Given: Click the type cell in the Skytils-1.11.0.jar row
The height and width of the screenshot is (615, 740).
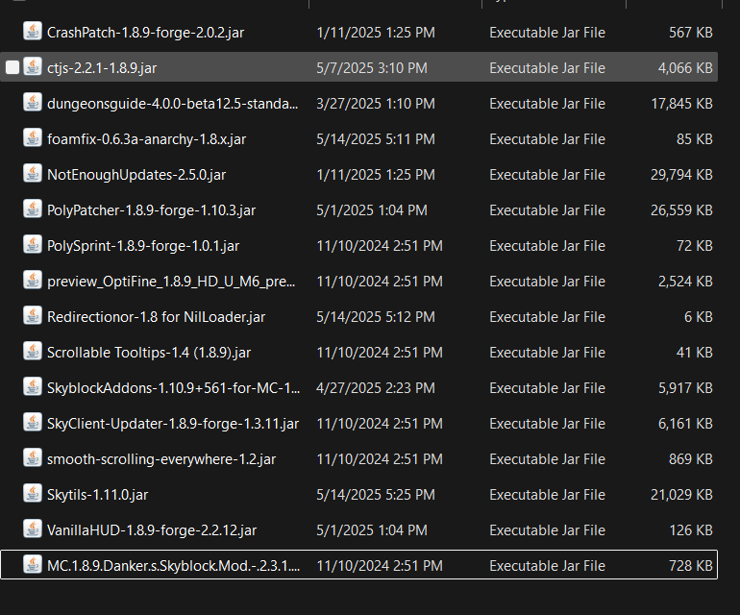Looking at the screenshot, I should [x=547, y=495].
